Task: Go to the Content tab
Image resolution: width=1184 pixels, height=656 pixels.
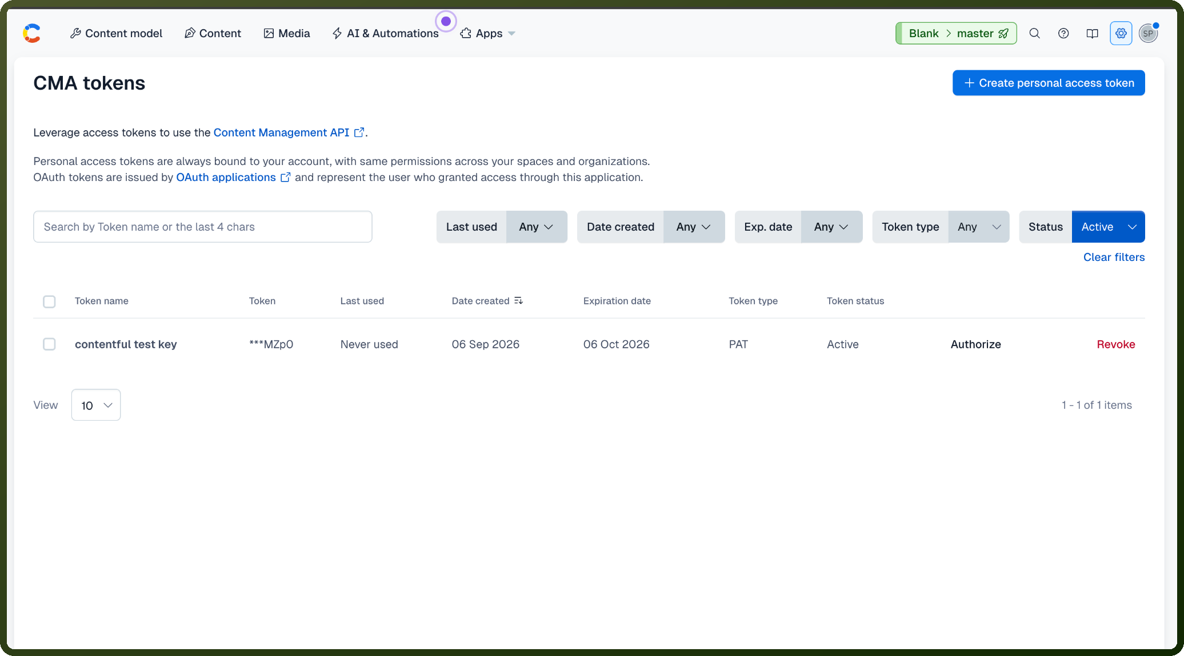Action: point(213,33)
